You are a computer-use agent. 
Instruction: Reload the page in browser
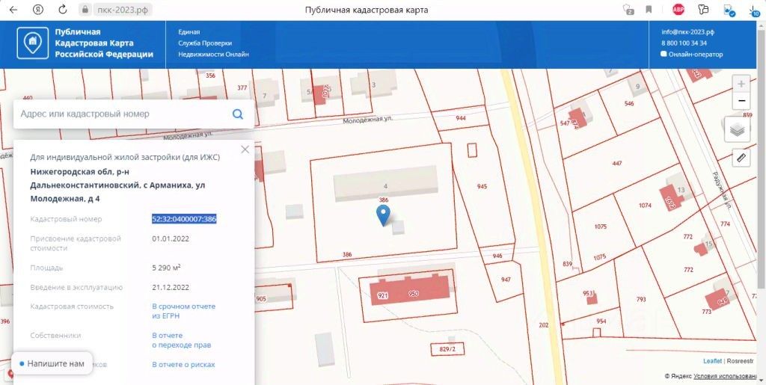click(x=63, y=9)
